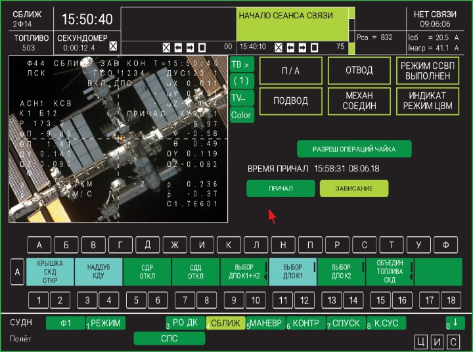The height and width of the screenshot is (352, 473).
Task: Click the Ц key in the bottom-right corner
Action: [x=420, y=340]
